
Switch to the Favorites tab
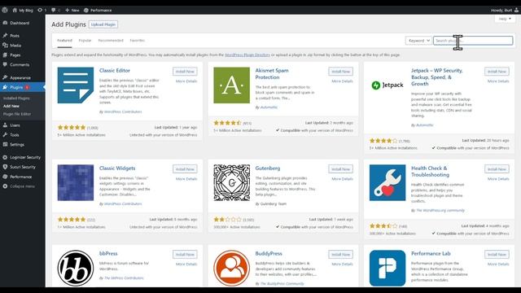click(138, 41)
